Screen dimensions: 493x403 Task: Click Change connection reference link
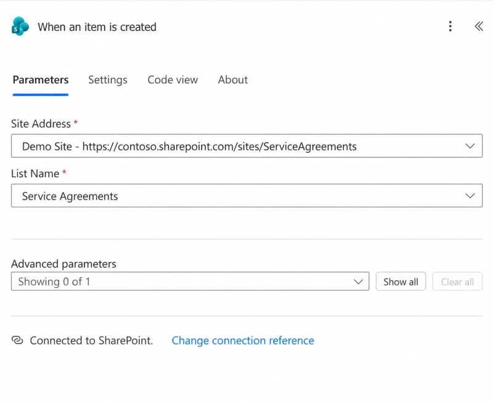click(x=243, y=340)
